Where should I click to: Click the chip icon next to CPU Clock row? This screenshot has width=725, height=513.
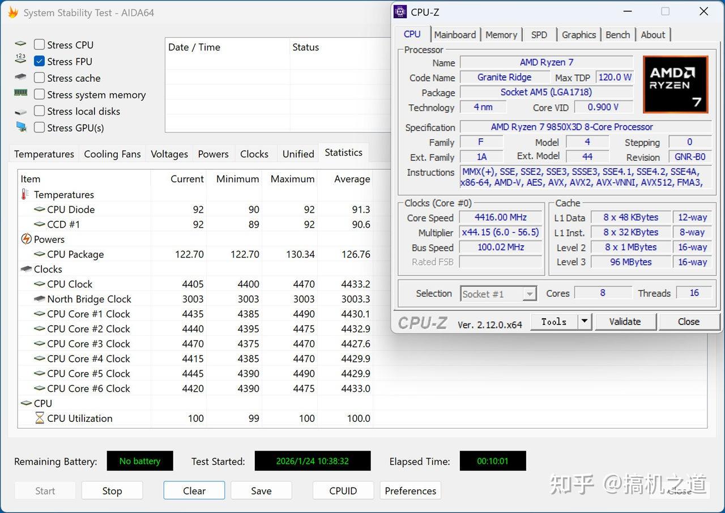click(x=39, y=284)
